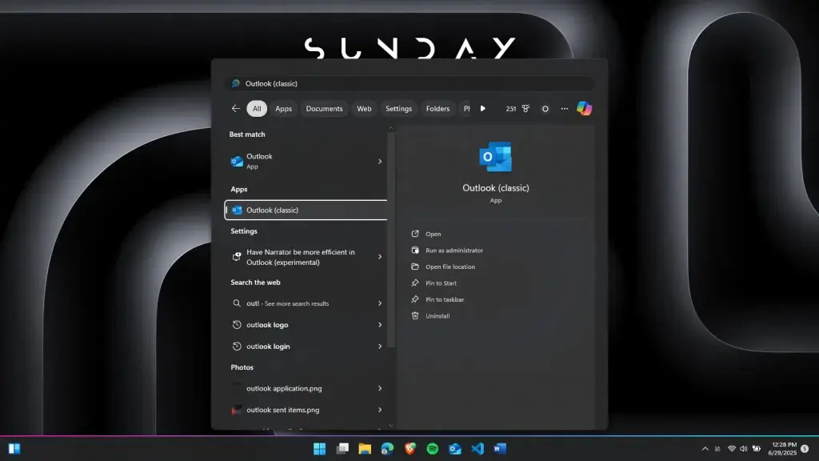This screenshot has width=819, height=461.
Task: Click scroll up arrow of results list
Action: pyautogui.click(x=390, y=128)
